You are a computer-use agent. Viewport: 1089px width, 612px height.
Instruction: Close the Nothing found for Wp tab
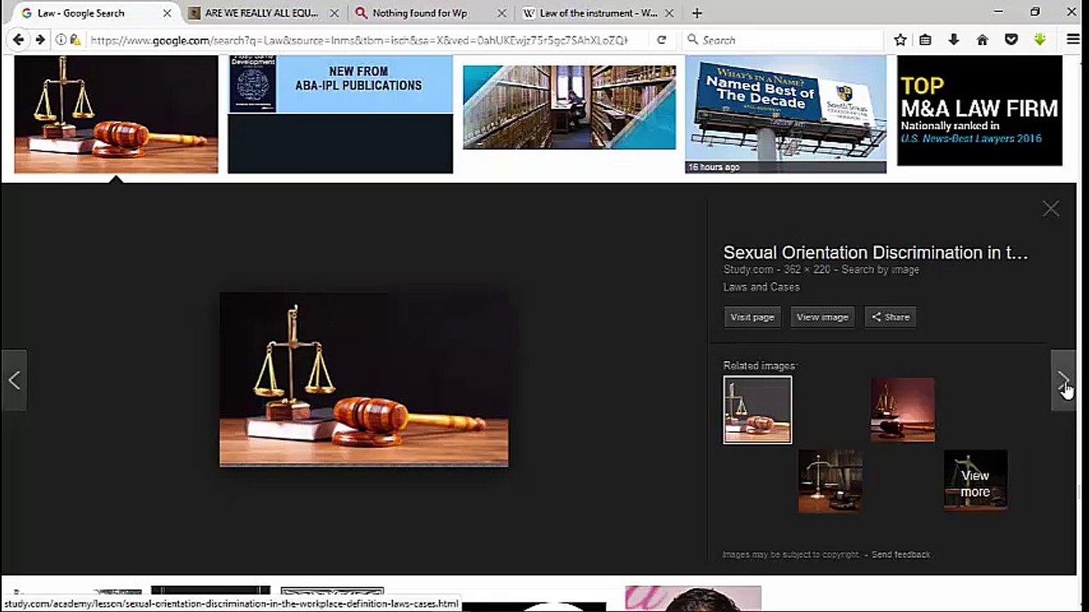tap(502, 14)
